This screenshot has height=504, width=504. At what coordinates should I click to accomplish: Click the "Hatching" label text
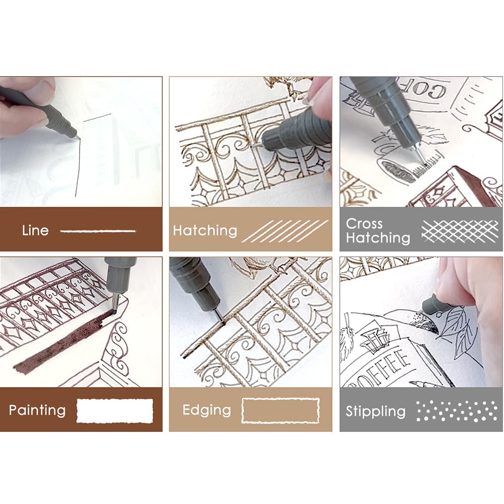tap(205, 231)
